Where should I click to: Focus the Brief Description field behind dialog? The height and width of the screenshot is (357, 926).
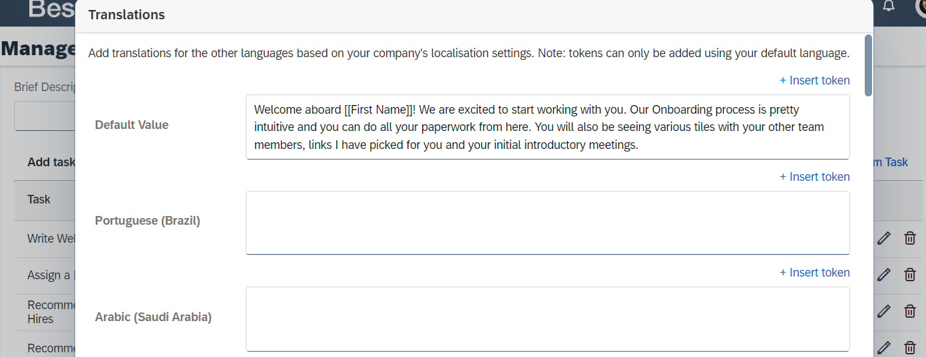tap(45, 116)
